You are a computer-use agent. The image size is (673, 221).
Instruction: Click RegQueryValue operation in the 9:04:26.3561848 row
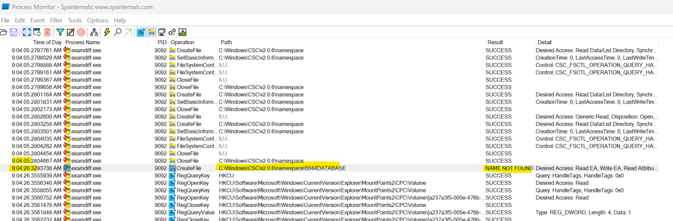click(195, 212)
